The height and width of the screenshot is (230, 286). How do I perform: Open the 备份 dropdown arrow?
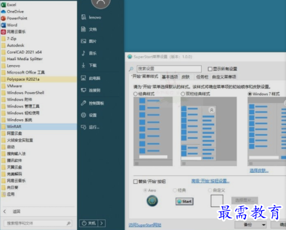pyautogui.click(x=264, y=225)
